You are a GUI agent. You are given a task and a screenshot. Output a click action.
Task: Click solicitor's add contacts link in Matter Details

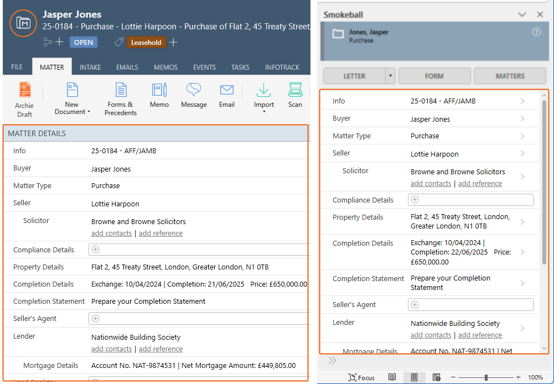pyautogui.click(x=111, y=233)
